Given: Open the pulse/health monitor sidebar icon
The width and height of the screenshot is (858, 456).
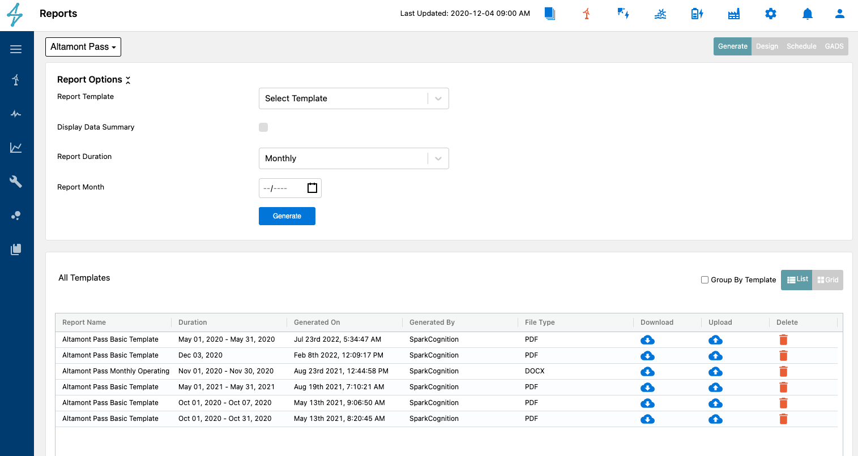Looking at the screenshot, I should [x=16, y=114].
